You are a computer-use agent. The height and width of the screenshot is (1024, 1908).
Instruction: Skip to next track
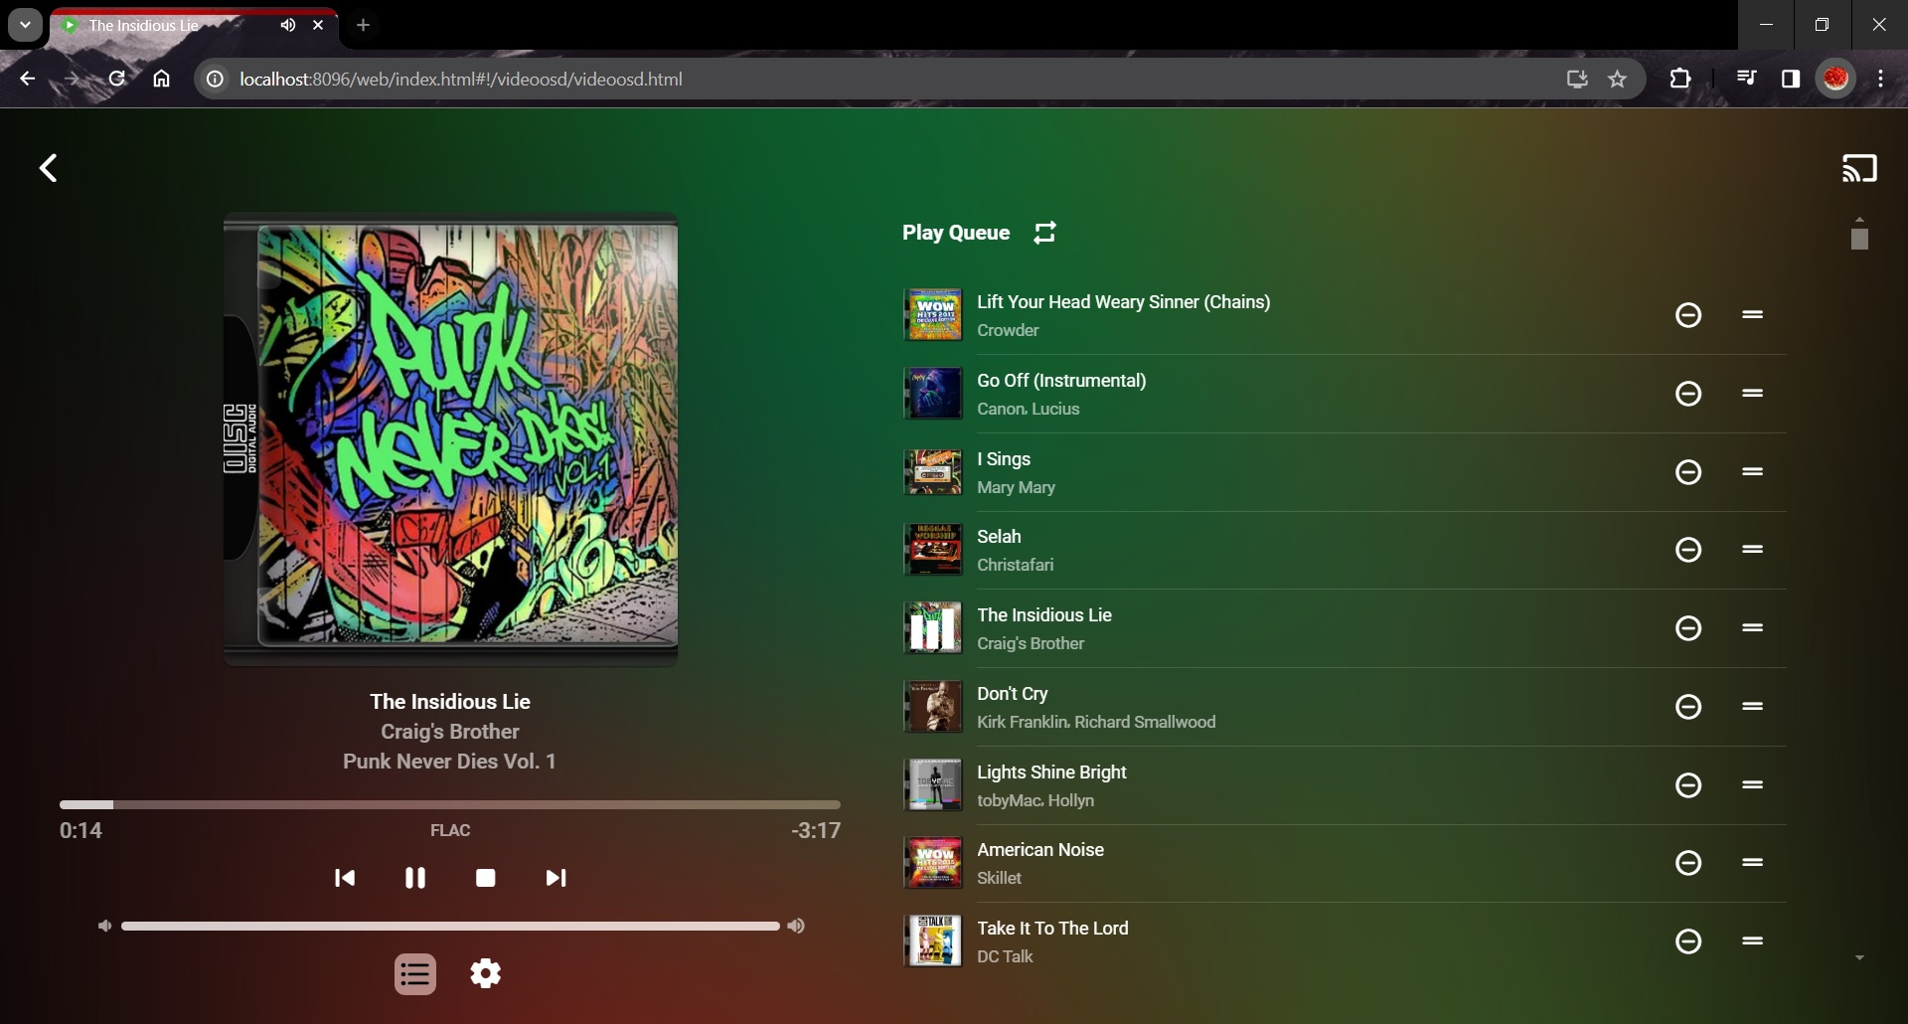[556, 878]
